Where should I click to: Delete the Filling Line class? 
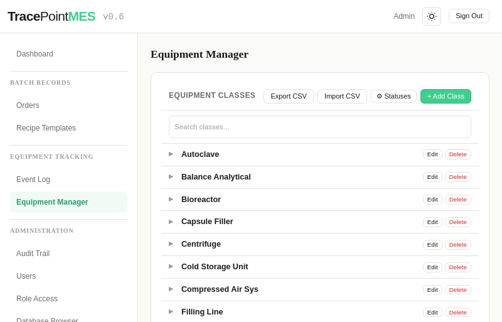[x=458, y=313]
